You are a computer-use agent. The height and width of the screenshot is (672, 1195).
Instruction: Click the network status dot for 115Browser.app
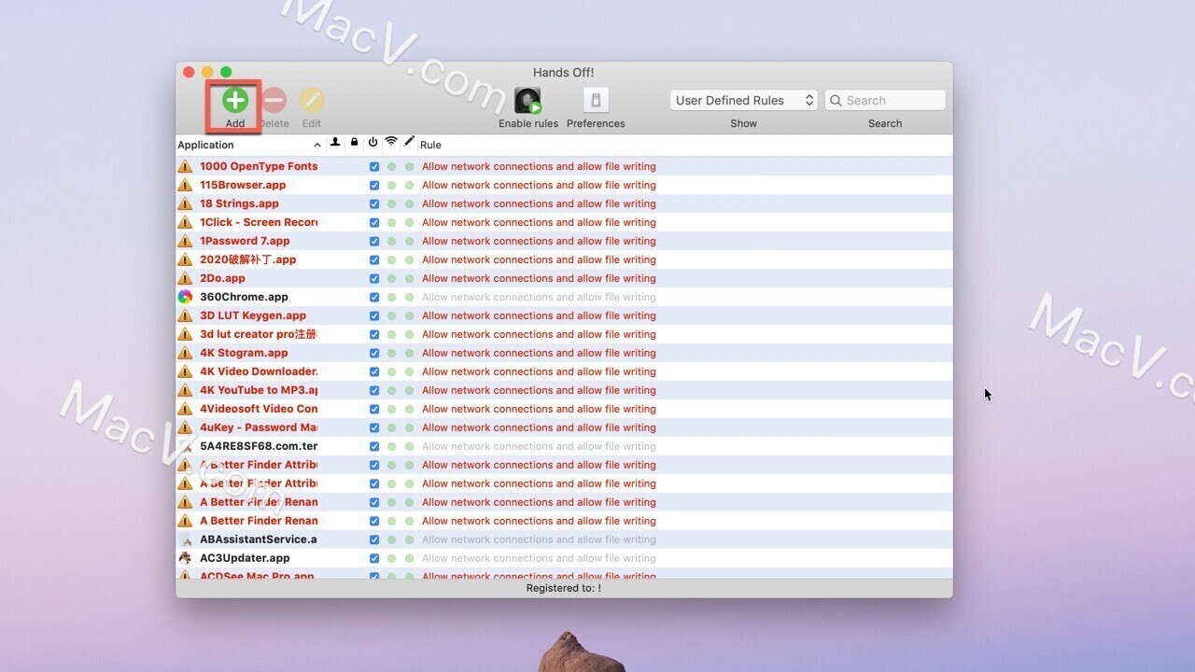(x=391, y=186)
